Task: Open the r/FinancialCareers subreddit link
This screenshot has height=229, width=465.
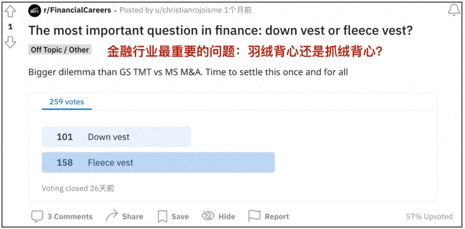Action: tap(77, 10)
